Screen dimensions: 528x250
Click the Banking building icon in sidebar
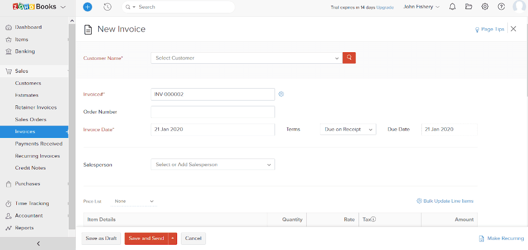[9, 51]
